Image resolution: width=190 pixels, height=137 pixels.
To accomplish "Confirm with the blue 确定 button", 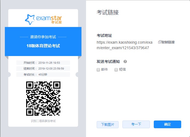I will [167, 124].
